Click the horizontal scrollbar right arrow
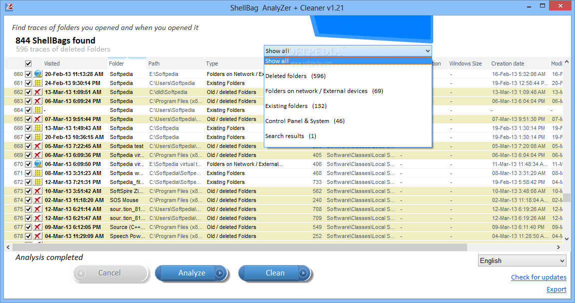Viewport: 575px width, 303px height. pos(558,247)
